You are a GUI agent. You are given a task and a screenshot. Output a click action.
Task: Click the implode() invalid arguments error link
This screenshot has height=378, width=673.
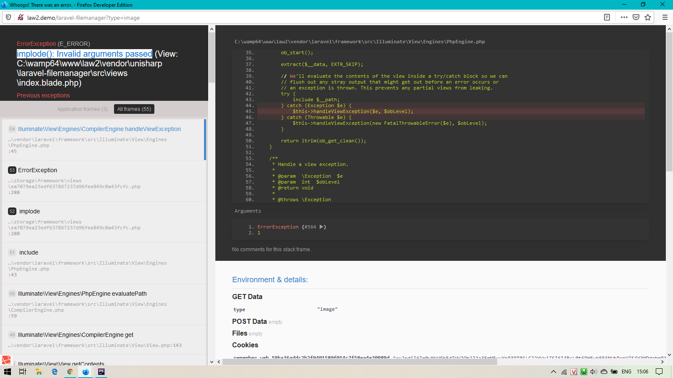tap(84, 54)
